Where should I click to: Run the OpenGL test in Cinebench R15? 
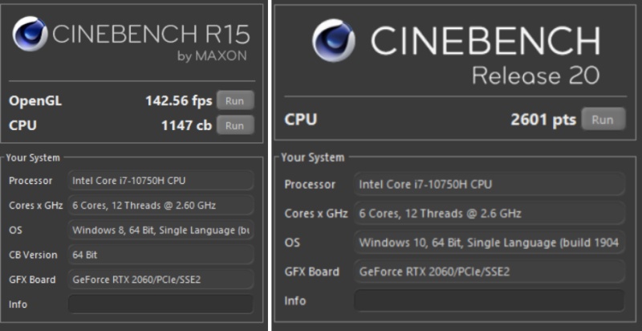[235, 100]
